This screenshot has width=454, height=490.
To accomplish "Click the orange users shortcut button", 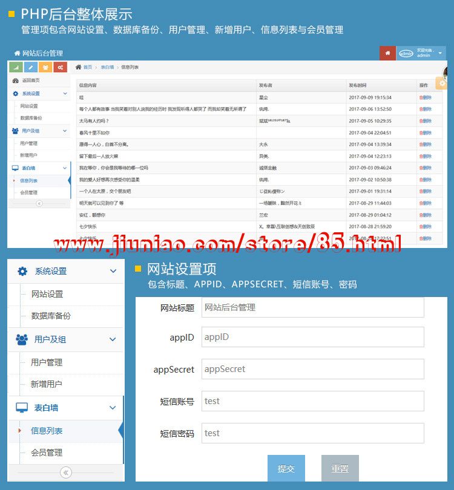I will tap(45, 67).
